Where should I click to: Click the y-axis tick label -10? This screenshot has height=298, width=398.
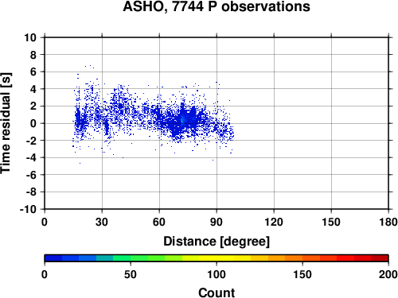(28, 209)
